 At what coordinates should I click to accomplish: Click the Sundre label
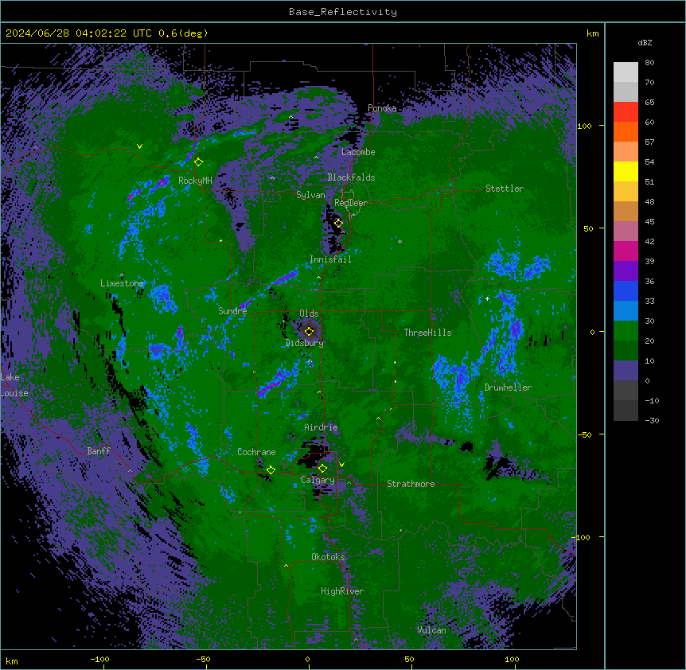(x=232, y=311)
